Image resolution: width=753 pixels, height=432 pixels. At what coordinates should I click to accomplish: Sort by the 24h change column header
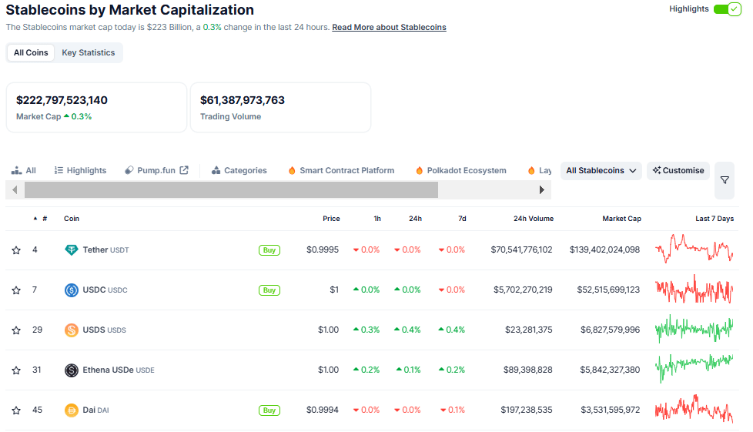[416, 219]
